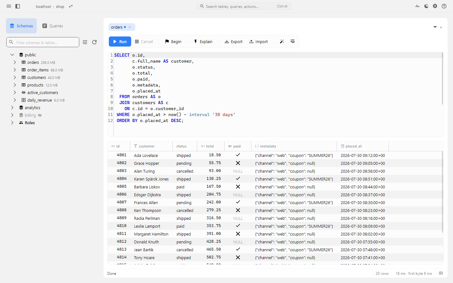Click the switch connection arrows icon
The width and height of the screenshot is (453, 283).
(x=71, y=6)
